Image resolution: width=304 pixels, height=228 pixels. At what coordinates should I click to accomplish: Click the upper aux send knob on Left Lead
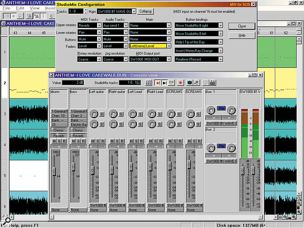click(132, 114)
